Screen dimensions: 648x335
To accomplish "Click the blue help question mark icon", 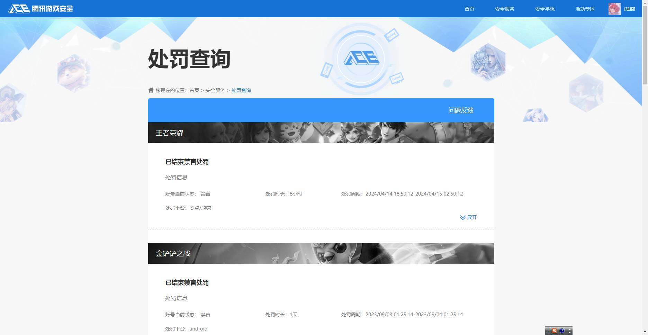I will click(562, 331).
